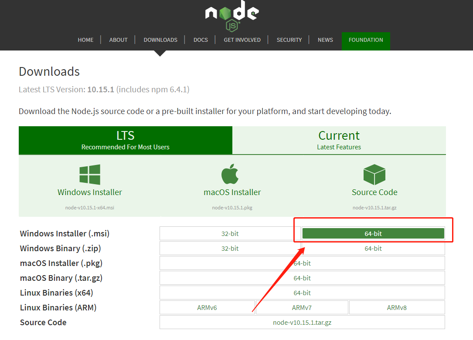
Task: Click the Downloads page heading
Action: point(49,72)
